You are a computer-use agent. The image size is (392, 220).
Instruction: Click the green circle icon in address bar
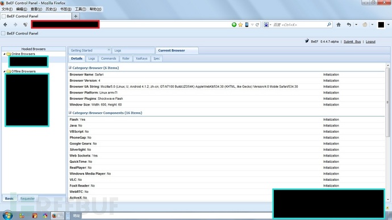[x=234, y=24]
